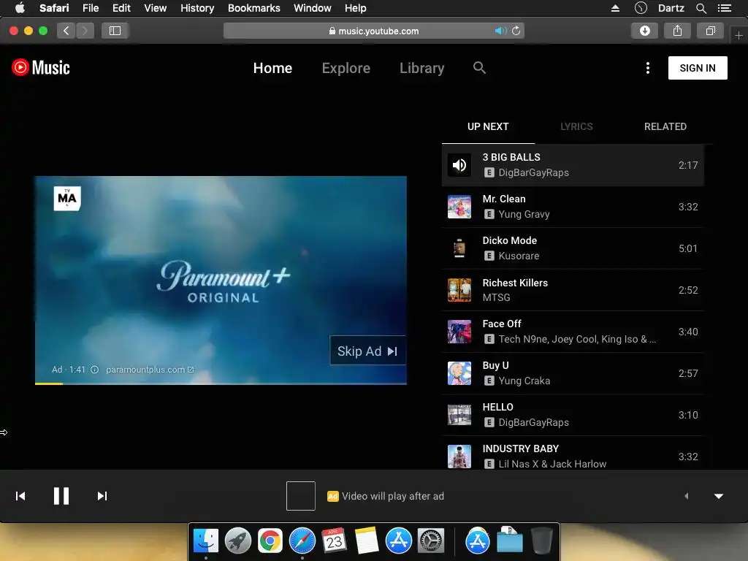Skip to previous track
This screenshot has height=561, width=748.
tap(20, 496)
